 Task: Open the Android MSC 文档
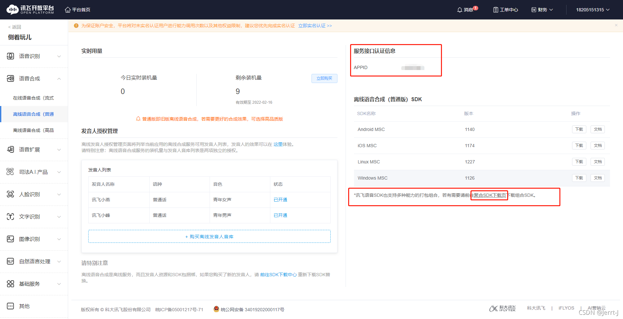tap(598, 129)
